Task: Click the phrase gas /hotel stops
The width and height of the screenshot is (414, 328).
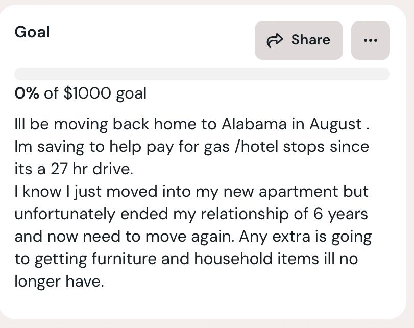Action: (x=264, y=147)
